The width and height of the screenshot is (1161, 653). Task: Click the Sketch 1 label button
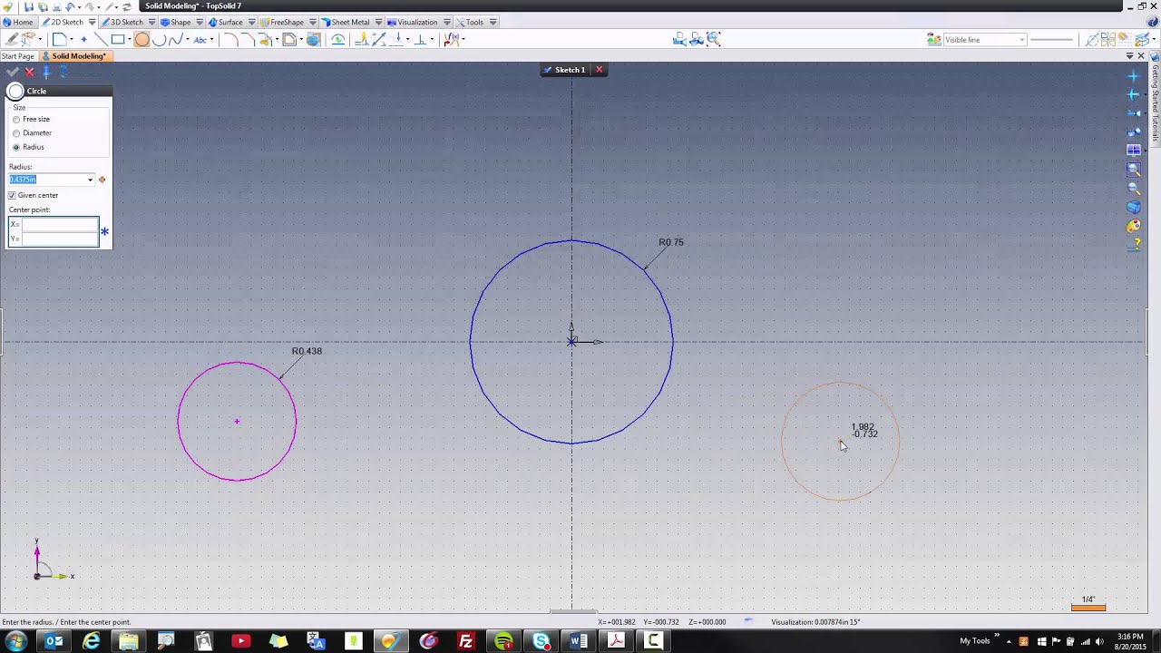(564, 70)
